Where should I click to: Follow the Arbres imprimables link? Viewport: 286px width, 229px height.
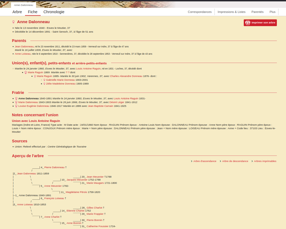point(265,161)
